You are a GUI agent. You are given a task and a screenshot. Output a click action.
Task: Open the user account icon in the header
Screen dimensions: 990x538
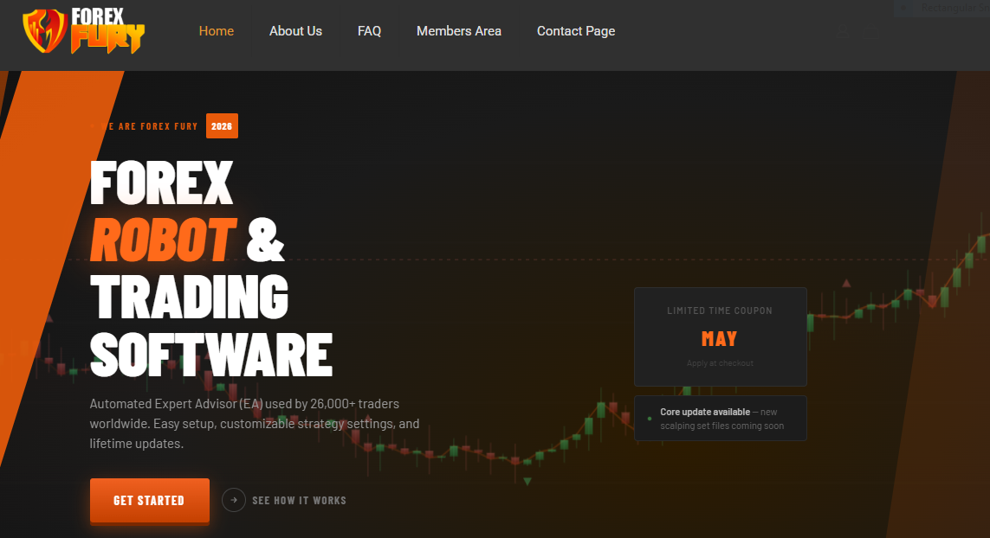(843, 31)
